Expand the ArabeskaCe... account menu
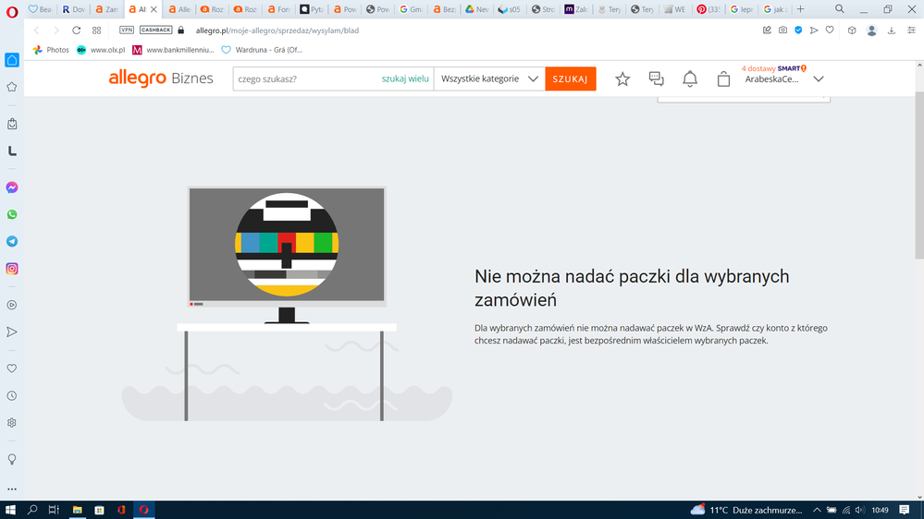 pyautogui.click(x=783, y=78)
